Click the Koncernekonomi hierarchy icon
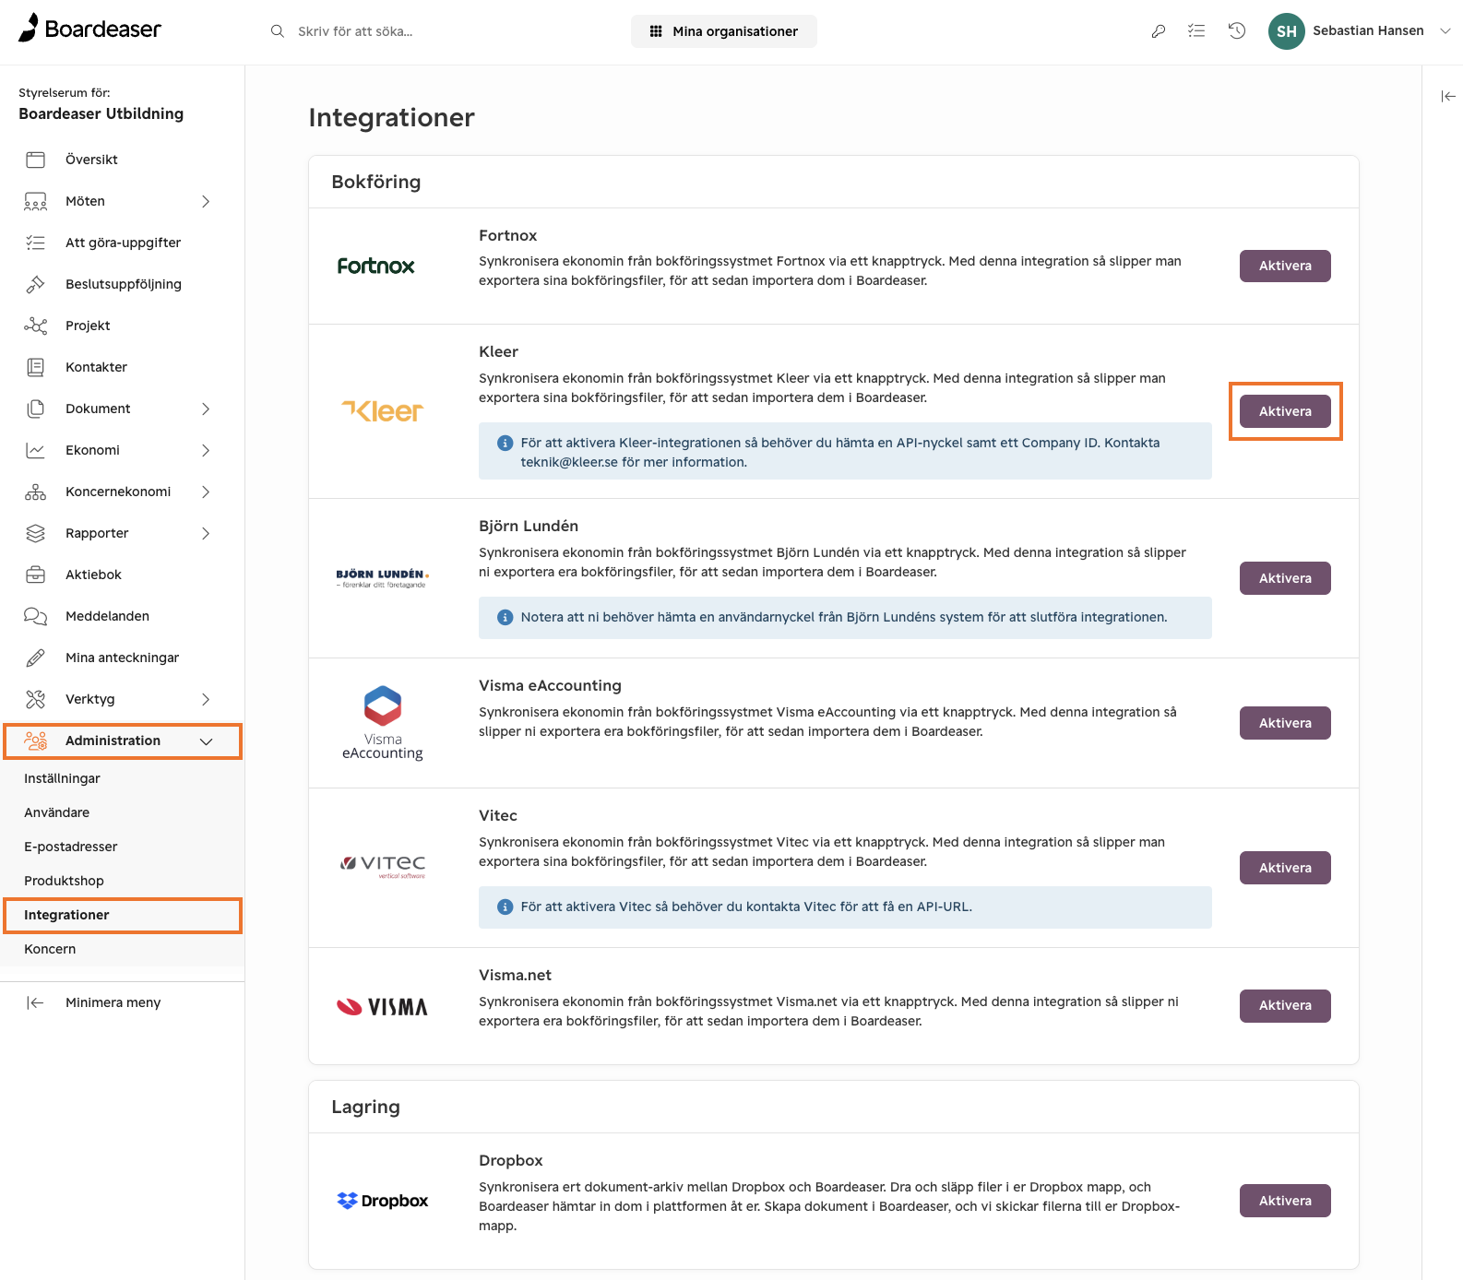This screenshot has height=1280, width=1463. [x=35, y=492]
